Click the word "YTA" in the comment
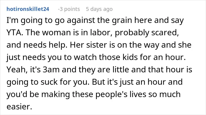Image resolution: width=206 pixels, height=115 pixels. point(14,32)
